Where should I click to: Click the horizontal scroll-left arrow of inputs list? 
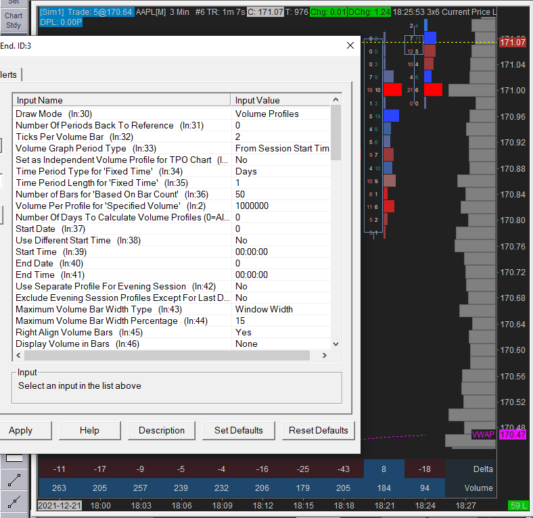click(18, 356)
